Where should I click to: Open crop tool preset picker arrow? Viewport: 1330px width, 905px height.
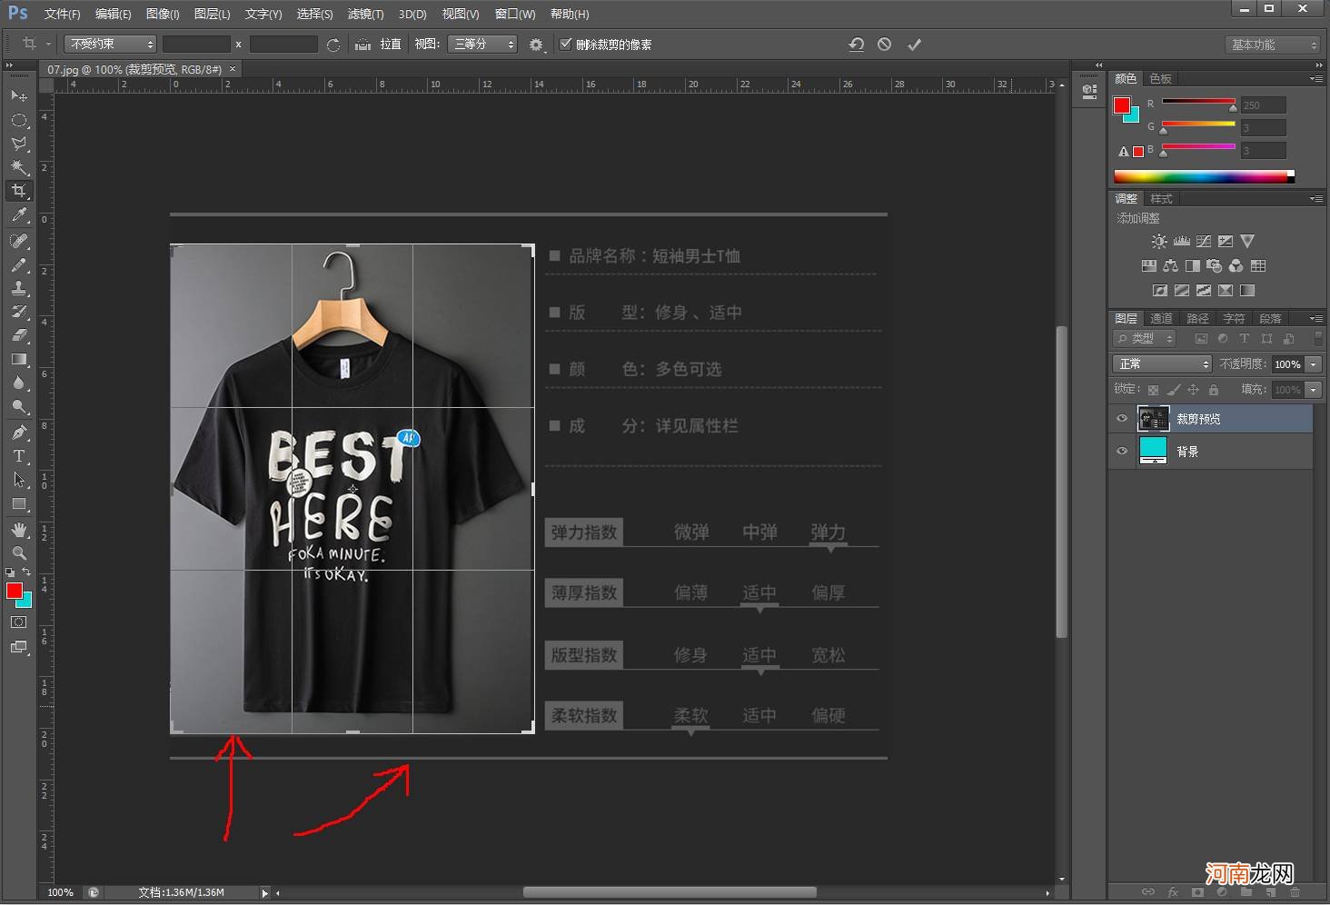[49, 45]
